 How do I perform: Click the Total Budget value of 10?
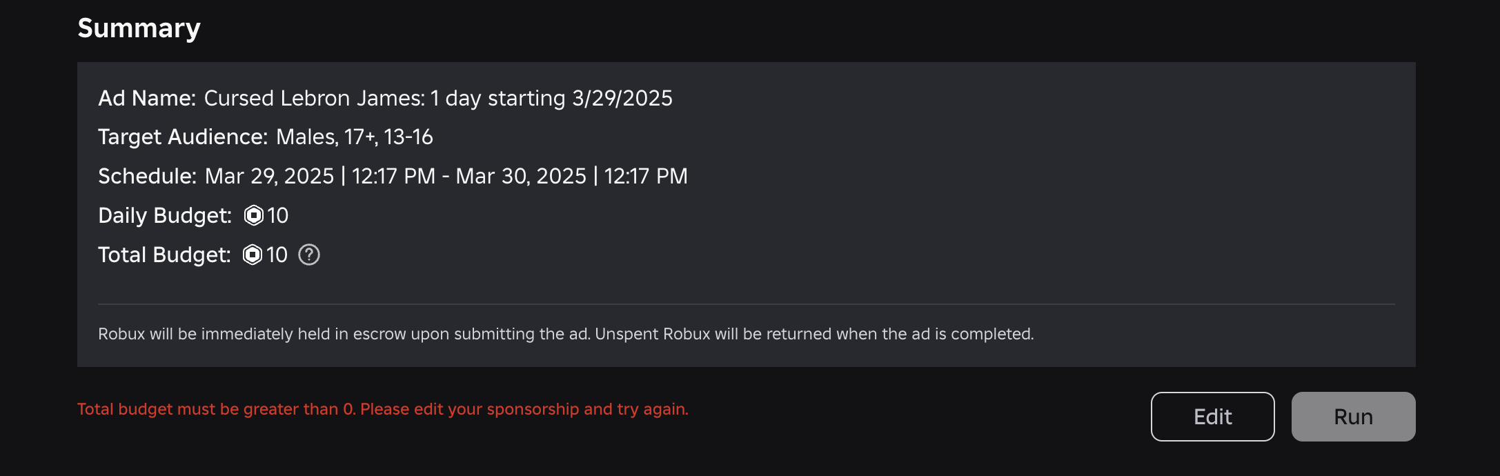click(x=278, y=255)
